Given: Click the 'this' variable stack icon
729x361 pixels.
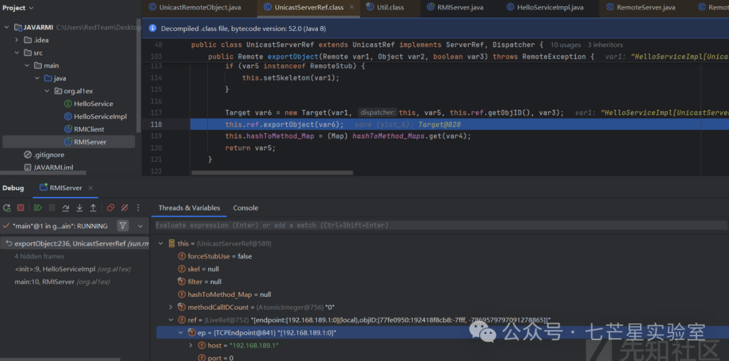Looking at the screenshot, I should [171, 244].
